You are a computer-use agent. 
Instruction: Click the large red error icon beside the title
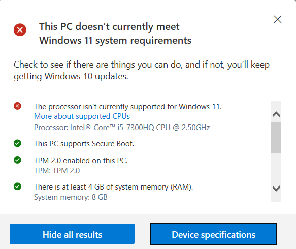point(20,30)
